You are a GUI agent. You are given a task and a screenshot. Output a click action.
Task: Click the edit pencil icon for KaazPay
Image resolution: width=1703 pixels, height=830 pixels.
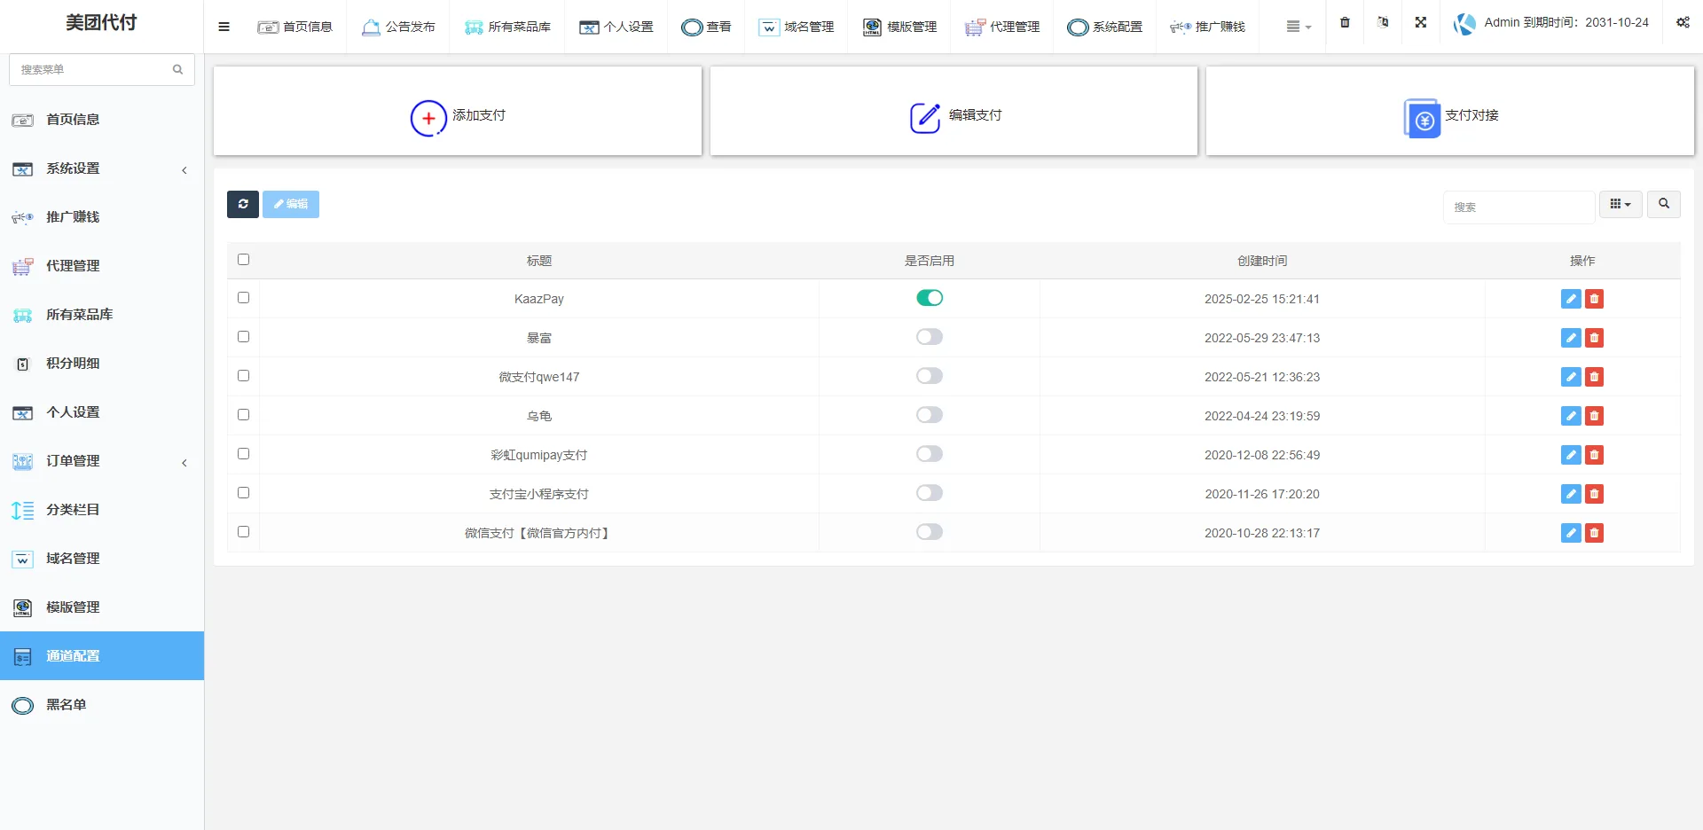coord(1570,299)
